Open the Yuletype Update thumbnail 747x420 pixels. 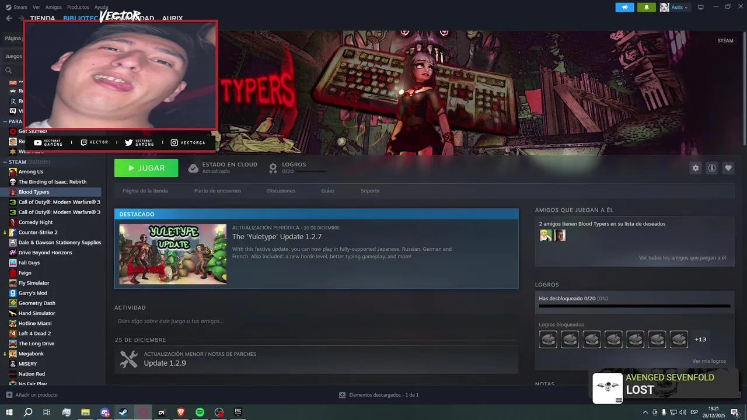click(x=173, y=254)
